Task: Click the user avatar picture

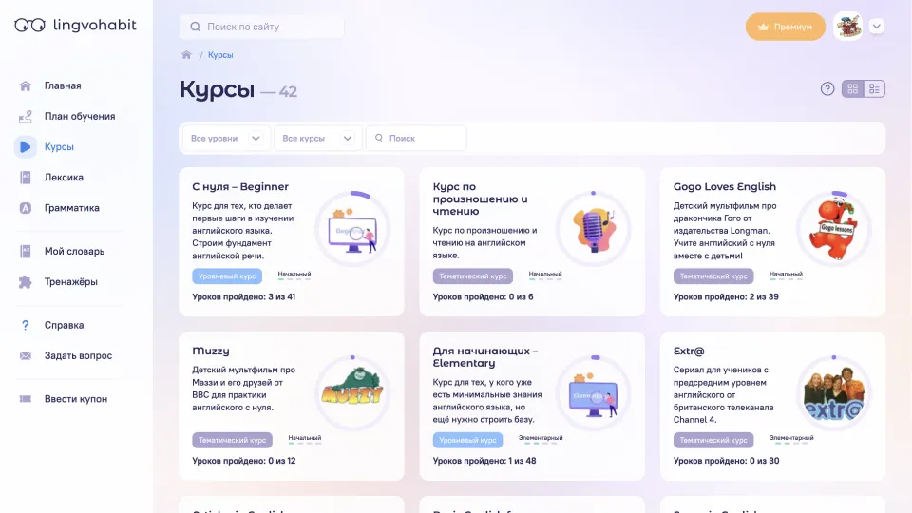Action: pos(847,27)
